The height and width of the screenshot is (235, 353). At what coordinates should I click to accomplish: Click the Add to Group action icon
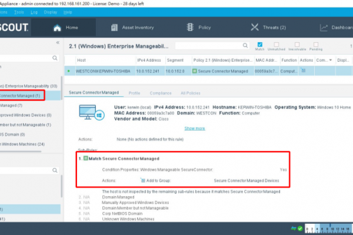click(143, 180)
